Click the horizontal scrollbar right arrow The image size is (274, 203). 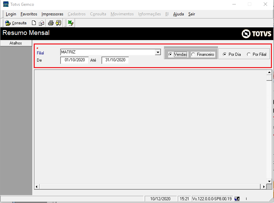pos(264,187)
